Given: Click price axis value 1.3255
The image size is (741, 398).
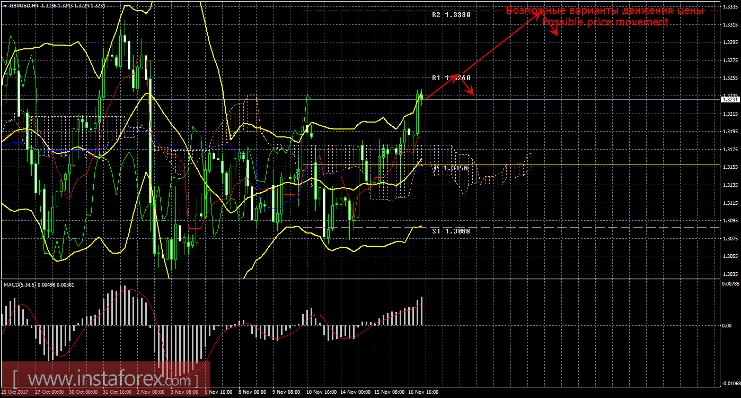Looking at the screenshot, I should tap(729, 78).
